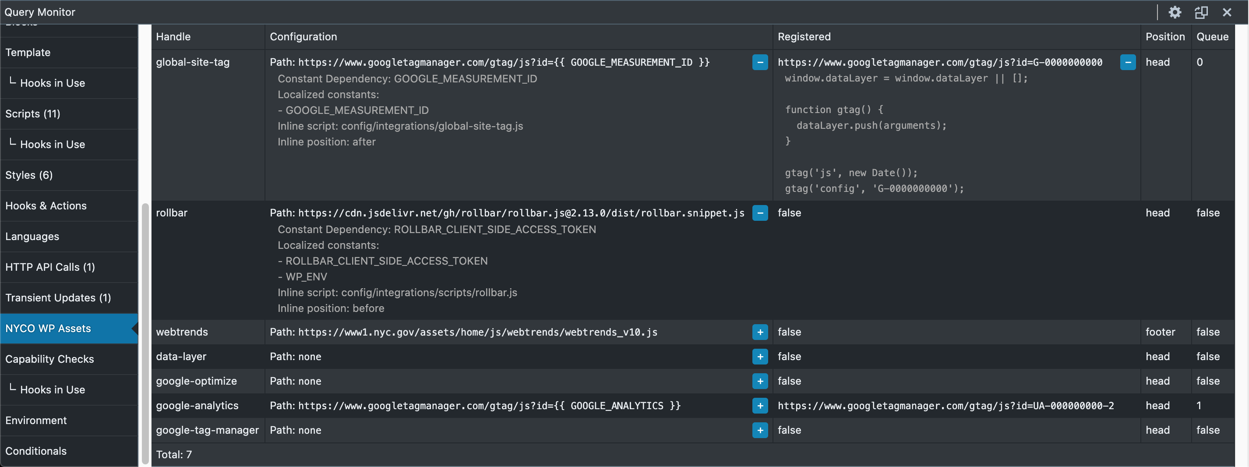Open the Environment panel

(x=69, y=421)
